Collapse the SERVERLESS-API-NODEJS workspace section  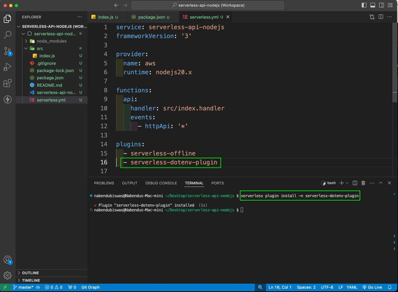point(52,26)
